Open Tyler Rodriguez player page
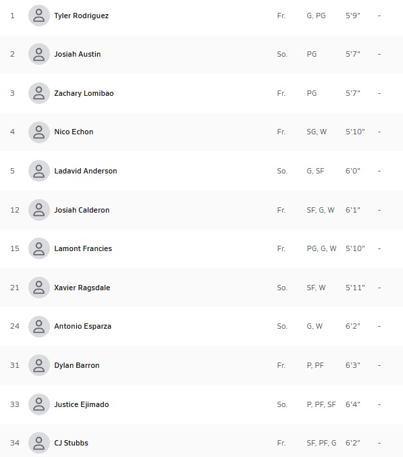This screenshot has width=403, height=457. 81,16
